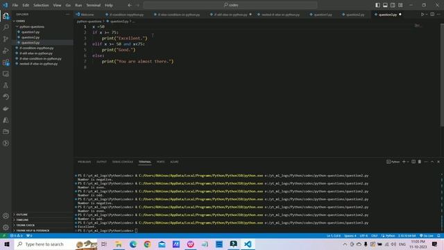
Task: Close the terminal panel
Action: (x=438, y=162)
